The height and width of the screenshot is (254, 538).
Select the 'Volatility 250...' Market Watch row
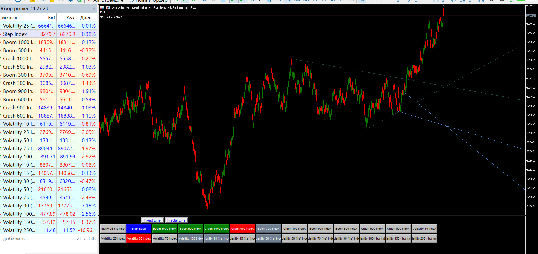point(49,230)
